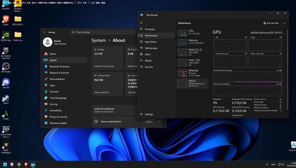296x168 pixels.
Task: Select the GPU 0 performance entry
Action: [192, 84]
